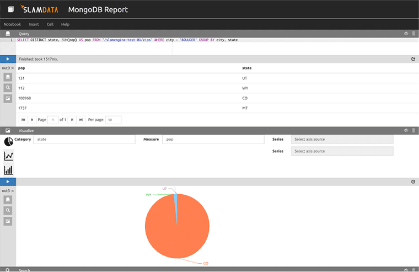The width and height of the screenshot is (419, 272).
Task: Open the Help menu
Action: pyautogui.click(x=65, y=24)
